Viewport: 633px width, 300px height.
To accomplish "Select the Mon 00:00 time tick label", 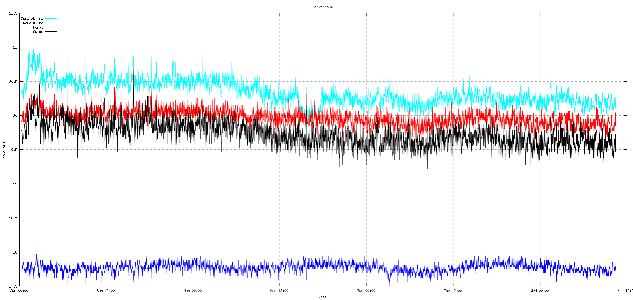I will 193,291.
